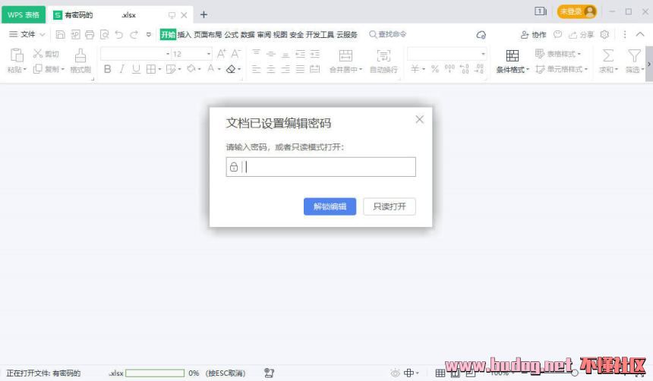
Task: Click the Undo arrow icon
Action: coord(119,35)
